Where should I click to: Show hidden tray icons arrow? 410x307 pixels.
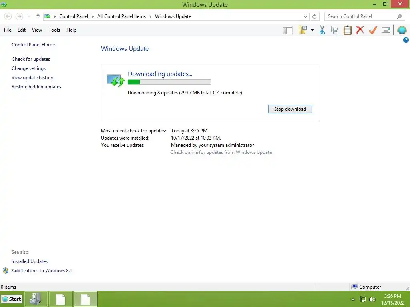tap(353, 299)
